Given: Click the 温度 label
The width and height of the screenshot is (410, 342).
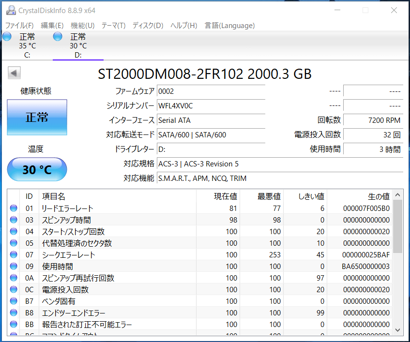Looking at the screenshot, I should coord(35,149).
